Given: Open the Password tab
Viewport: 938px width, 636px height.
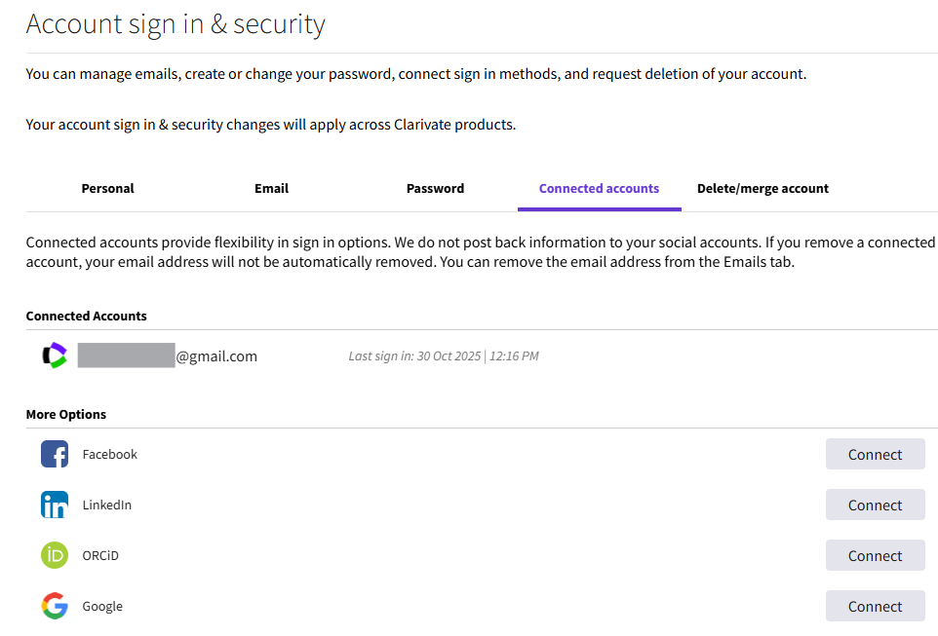Looking at the screenshot, I should (x=435, y=188).
